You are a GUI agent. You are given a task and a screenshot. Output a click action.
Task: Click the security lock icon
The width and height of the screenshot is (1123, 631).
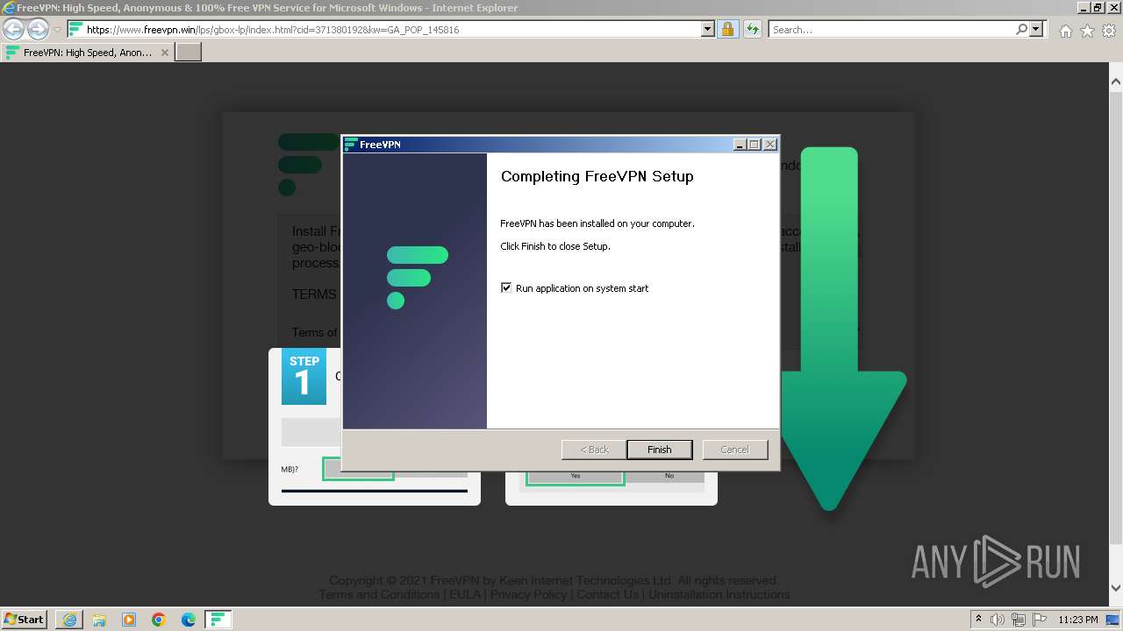pyautogui.click(x=727, y=29)
